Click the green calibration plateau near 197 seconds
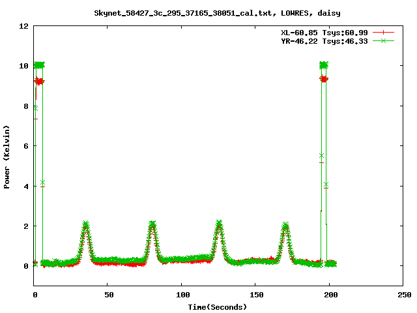The height and width of the screenshot is (313, 417). pos(324,65)
